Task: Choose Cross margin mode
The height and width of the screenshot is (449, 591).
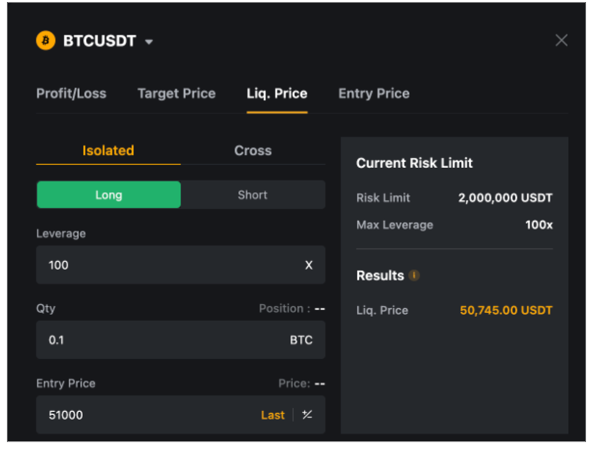Action: 253,150
